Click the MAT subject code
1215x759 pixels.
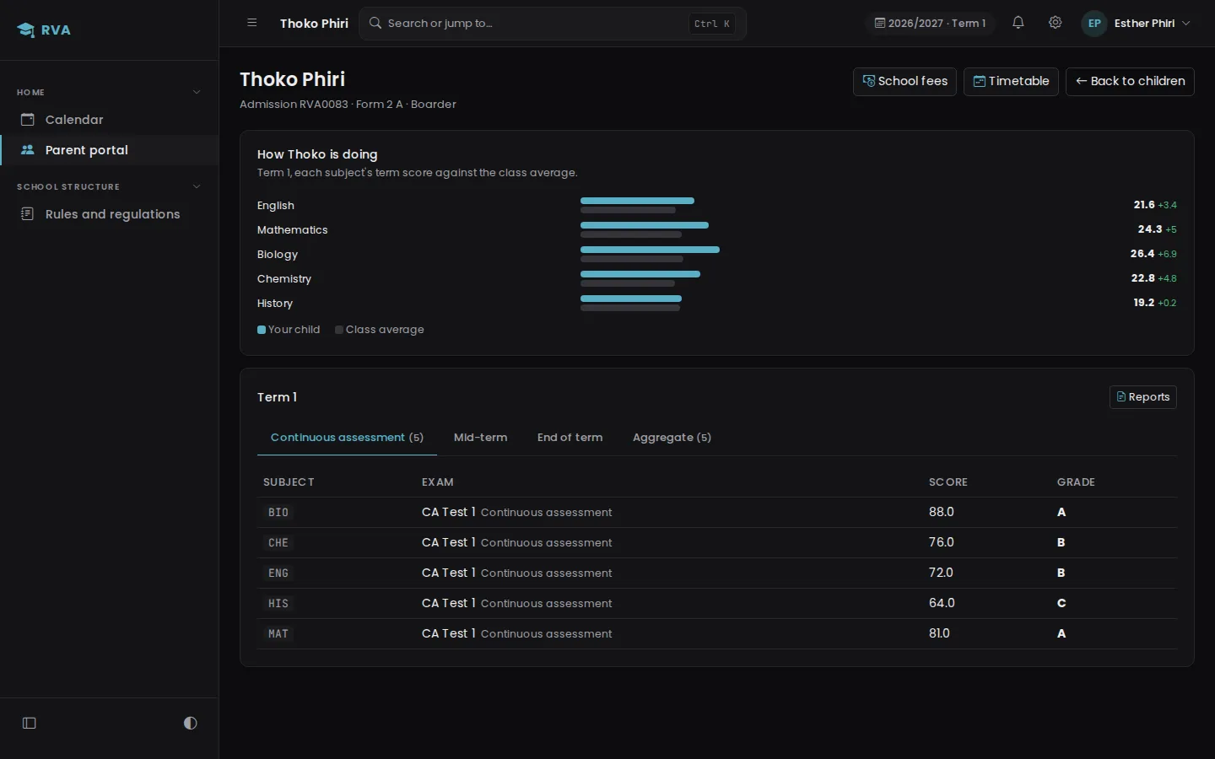[278, 634]
